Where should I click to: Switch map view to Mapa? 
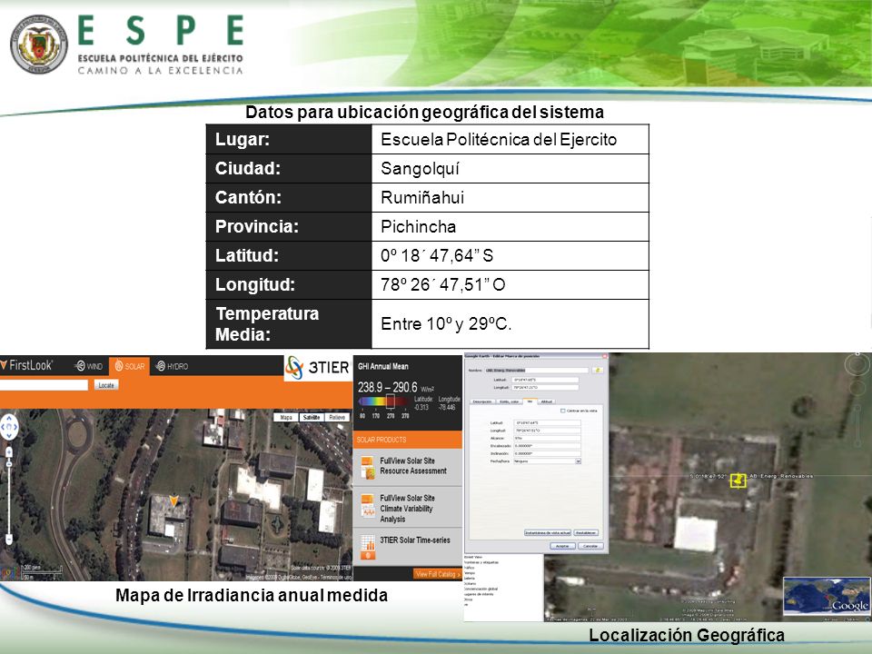286,417
